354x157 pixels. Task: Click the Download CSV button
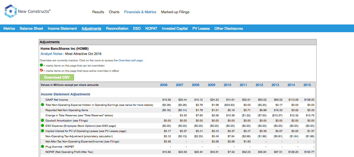click(x=57, y=77)
